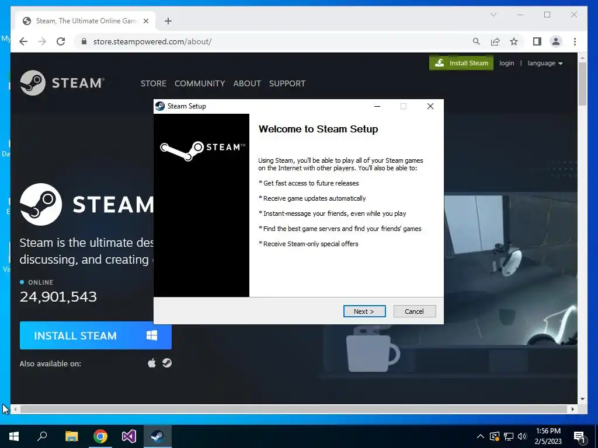Go back in browser
This screenshot has width=598, height=448.
pos(23,41)
